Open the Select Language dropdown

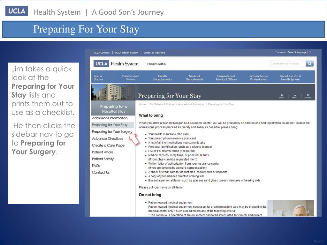pyautogui.click(x=299, y=52)
